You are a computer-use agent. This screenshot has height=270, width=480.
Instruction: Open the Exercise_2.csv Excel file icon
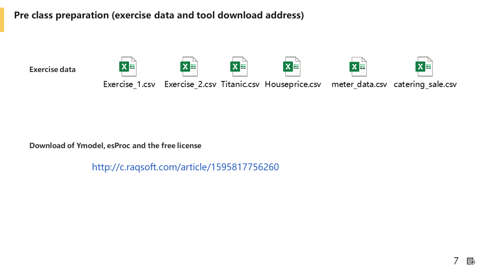click(189, 67)
